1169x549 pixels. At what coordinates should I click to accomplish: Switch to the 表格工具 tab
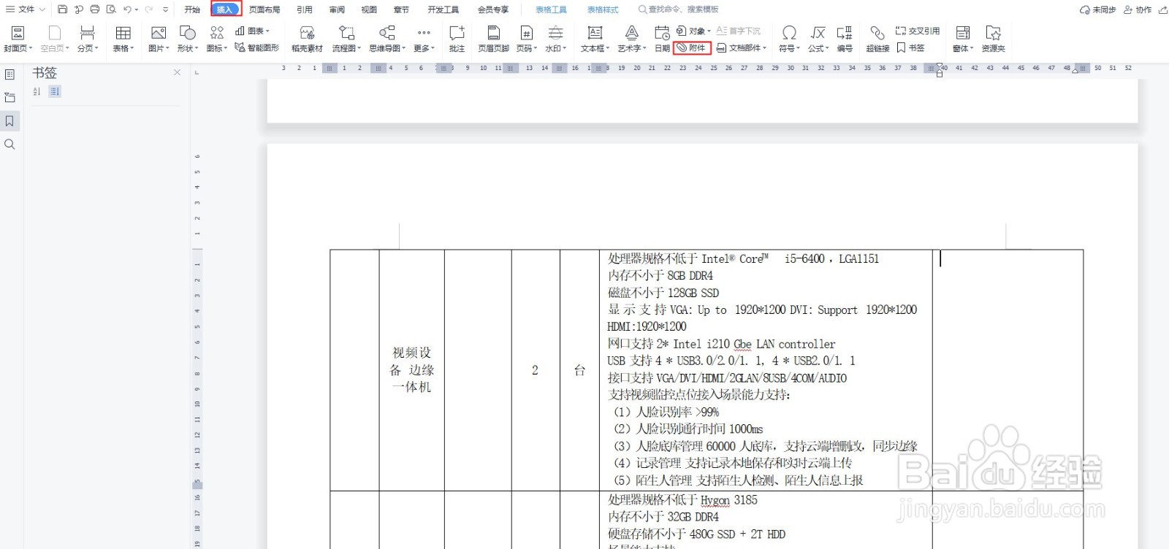tap(551, 9)
